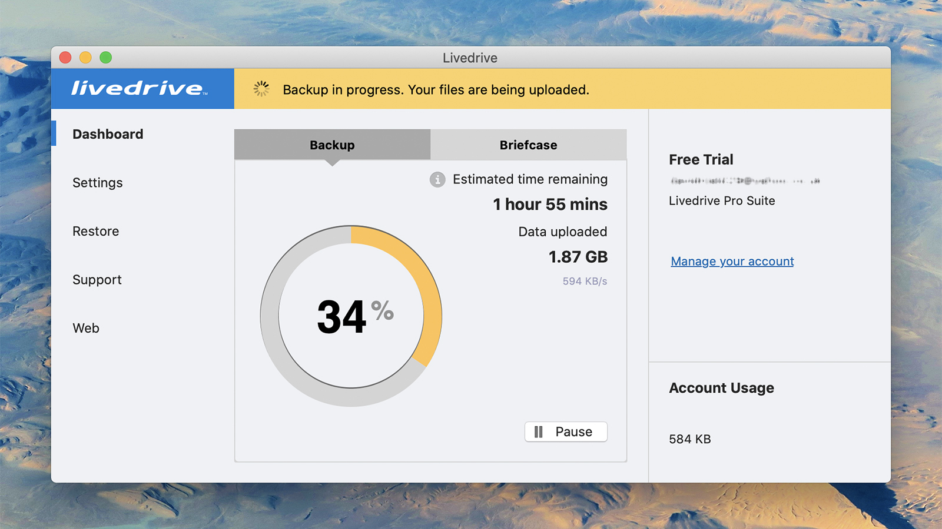Open the Dashboard section
Viewport: 942px width, 529px height.
(x=108, y=134)
